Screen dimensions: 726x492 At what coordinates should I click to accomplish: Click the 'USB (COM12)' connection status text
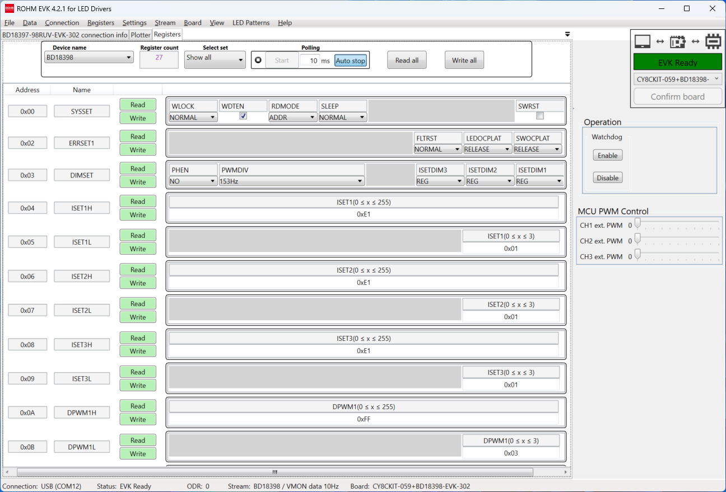[x=61, y=486]
